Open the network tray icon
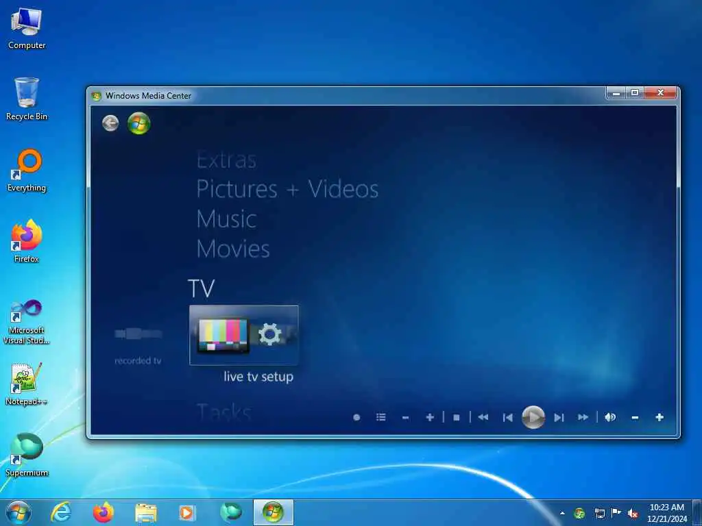The image size is (702, 526). point(599,513)
